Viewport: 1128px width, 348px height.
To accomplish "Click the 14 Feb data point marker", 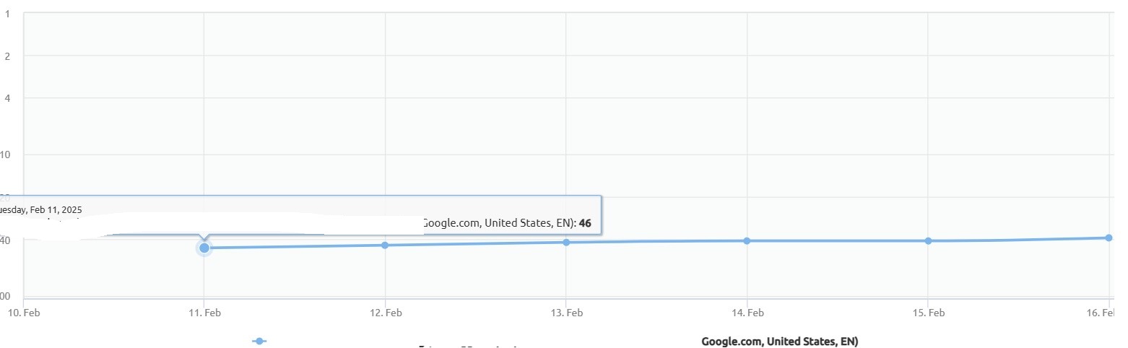I will 747,240.
